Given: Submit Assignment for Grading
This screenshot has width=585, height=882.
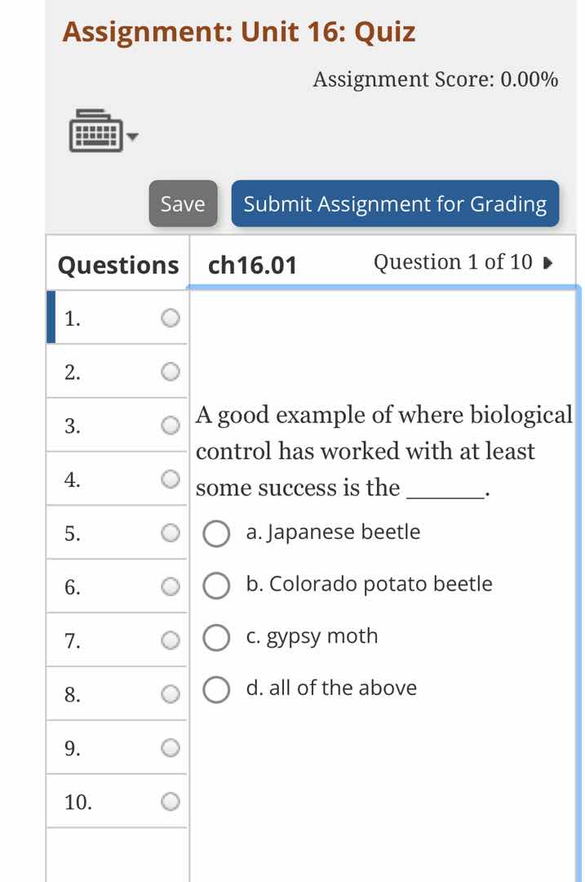Looking at the screenshot, I should click(395, 203).
